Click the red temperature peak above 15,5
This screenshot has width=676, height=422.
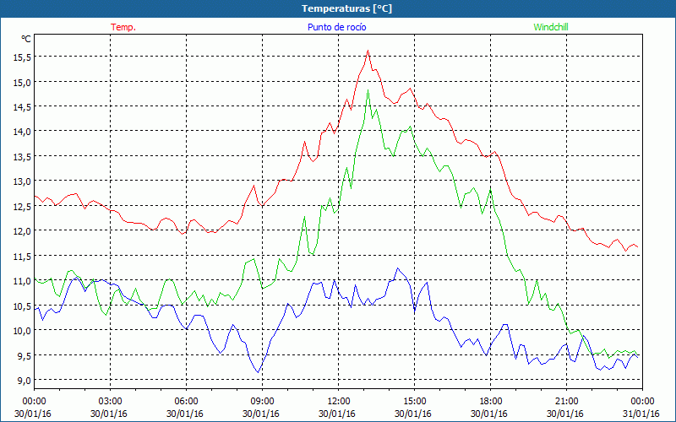(x=368, y=51)
